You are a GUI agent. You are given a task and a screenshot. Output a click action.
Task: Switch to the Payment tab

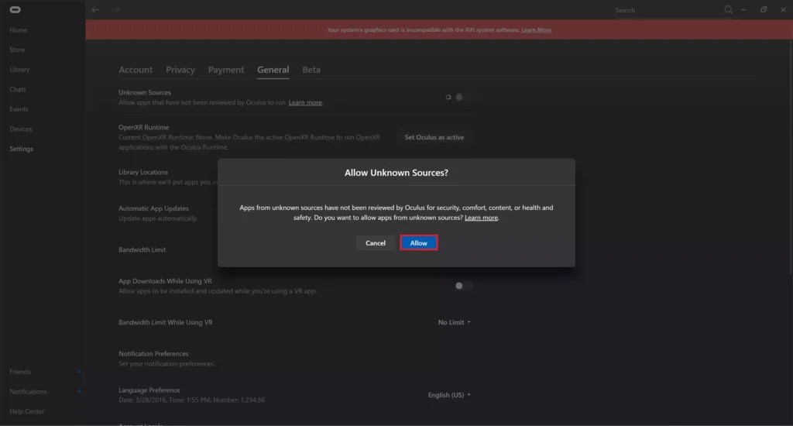tap(226, 70)
